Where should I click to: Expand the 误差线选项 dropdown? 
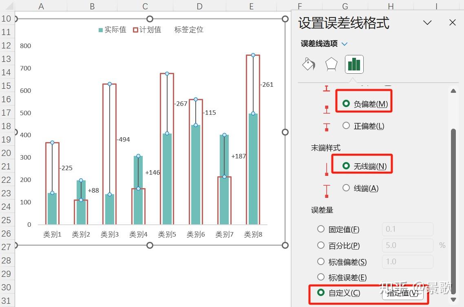[345, 44]
